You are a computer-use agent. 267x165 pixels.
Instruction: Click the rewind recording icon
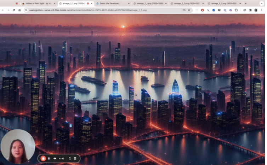click(55, 158)
